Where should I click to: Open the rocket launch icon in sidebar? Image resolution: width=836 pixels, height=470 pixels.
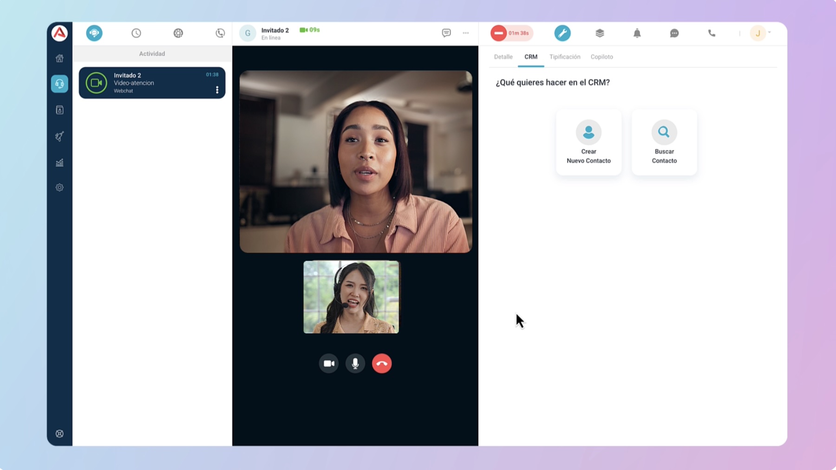(x=59, y=136)
